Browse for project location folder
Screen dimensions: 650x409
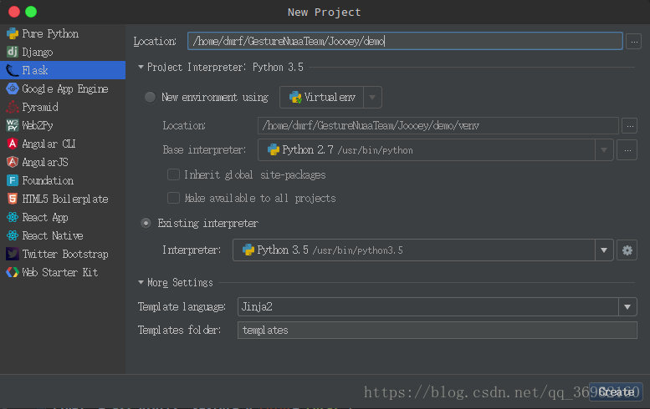[634, 42]
